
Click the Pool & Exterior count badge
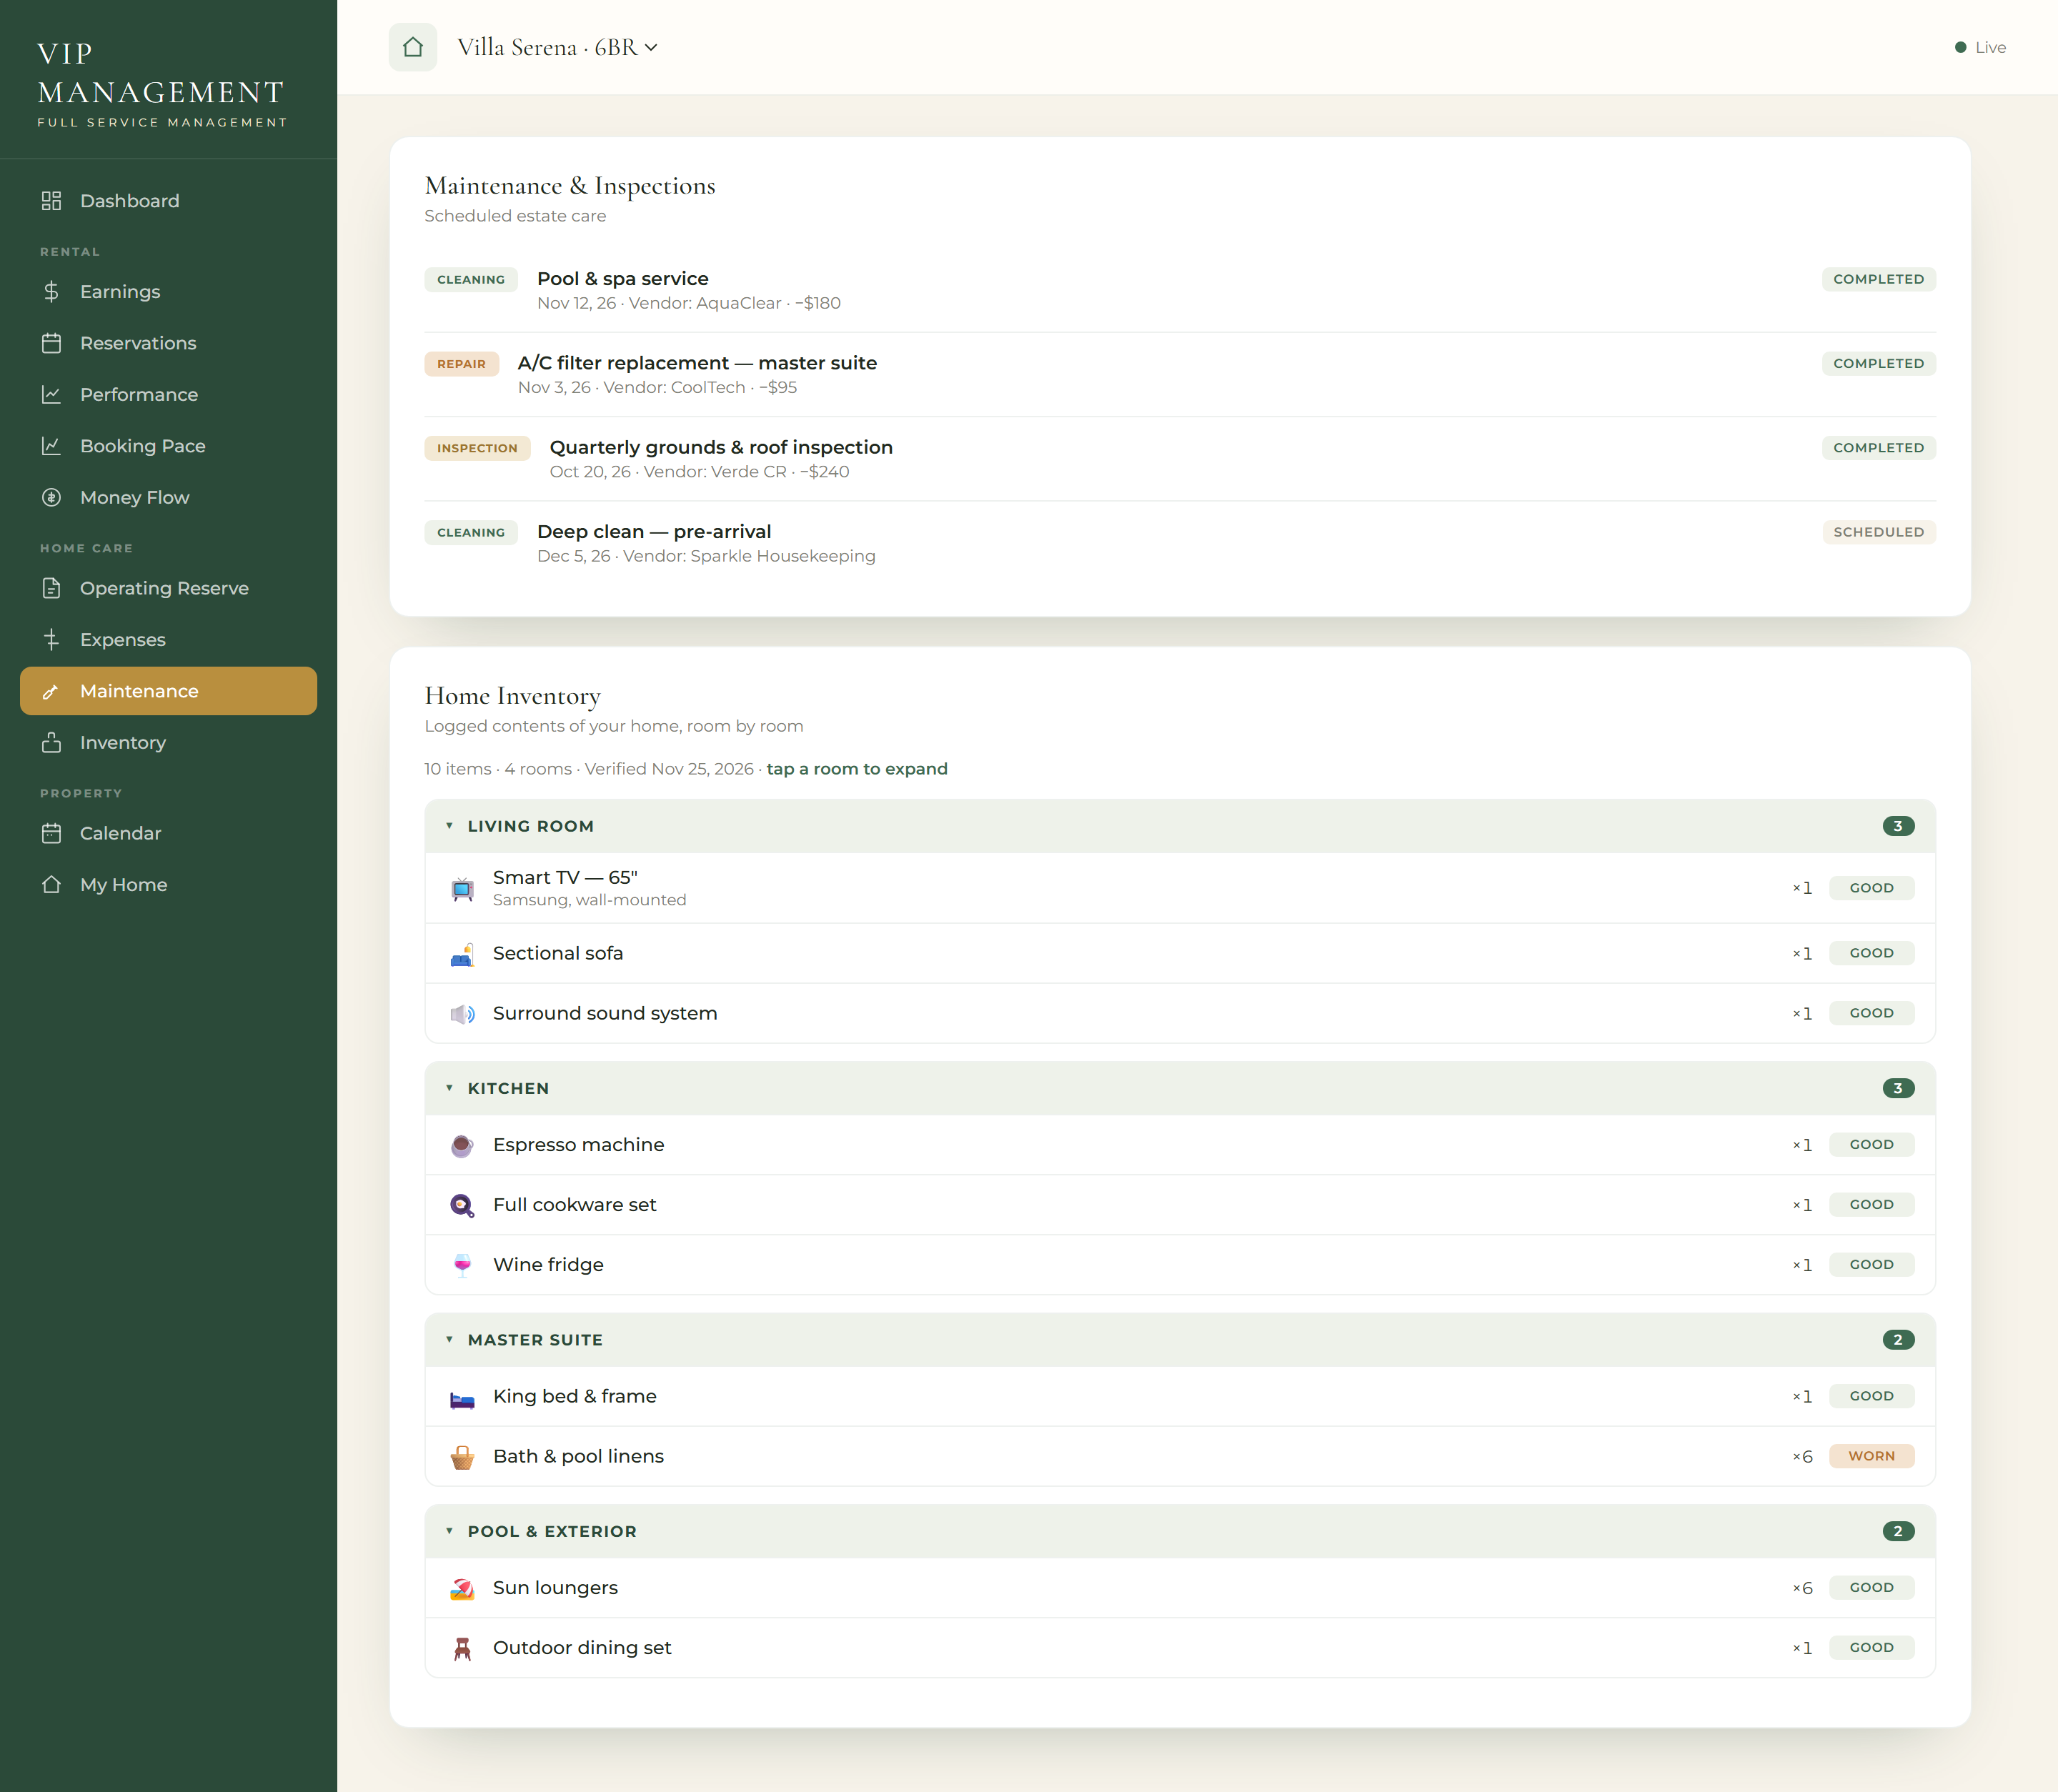(x=1898, y=1532)
